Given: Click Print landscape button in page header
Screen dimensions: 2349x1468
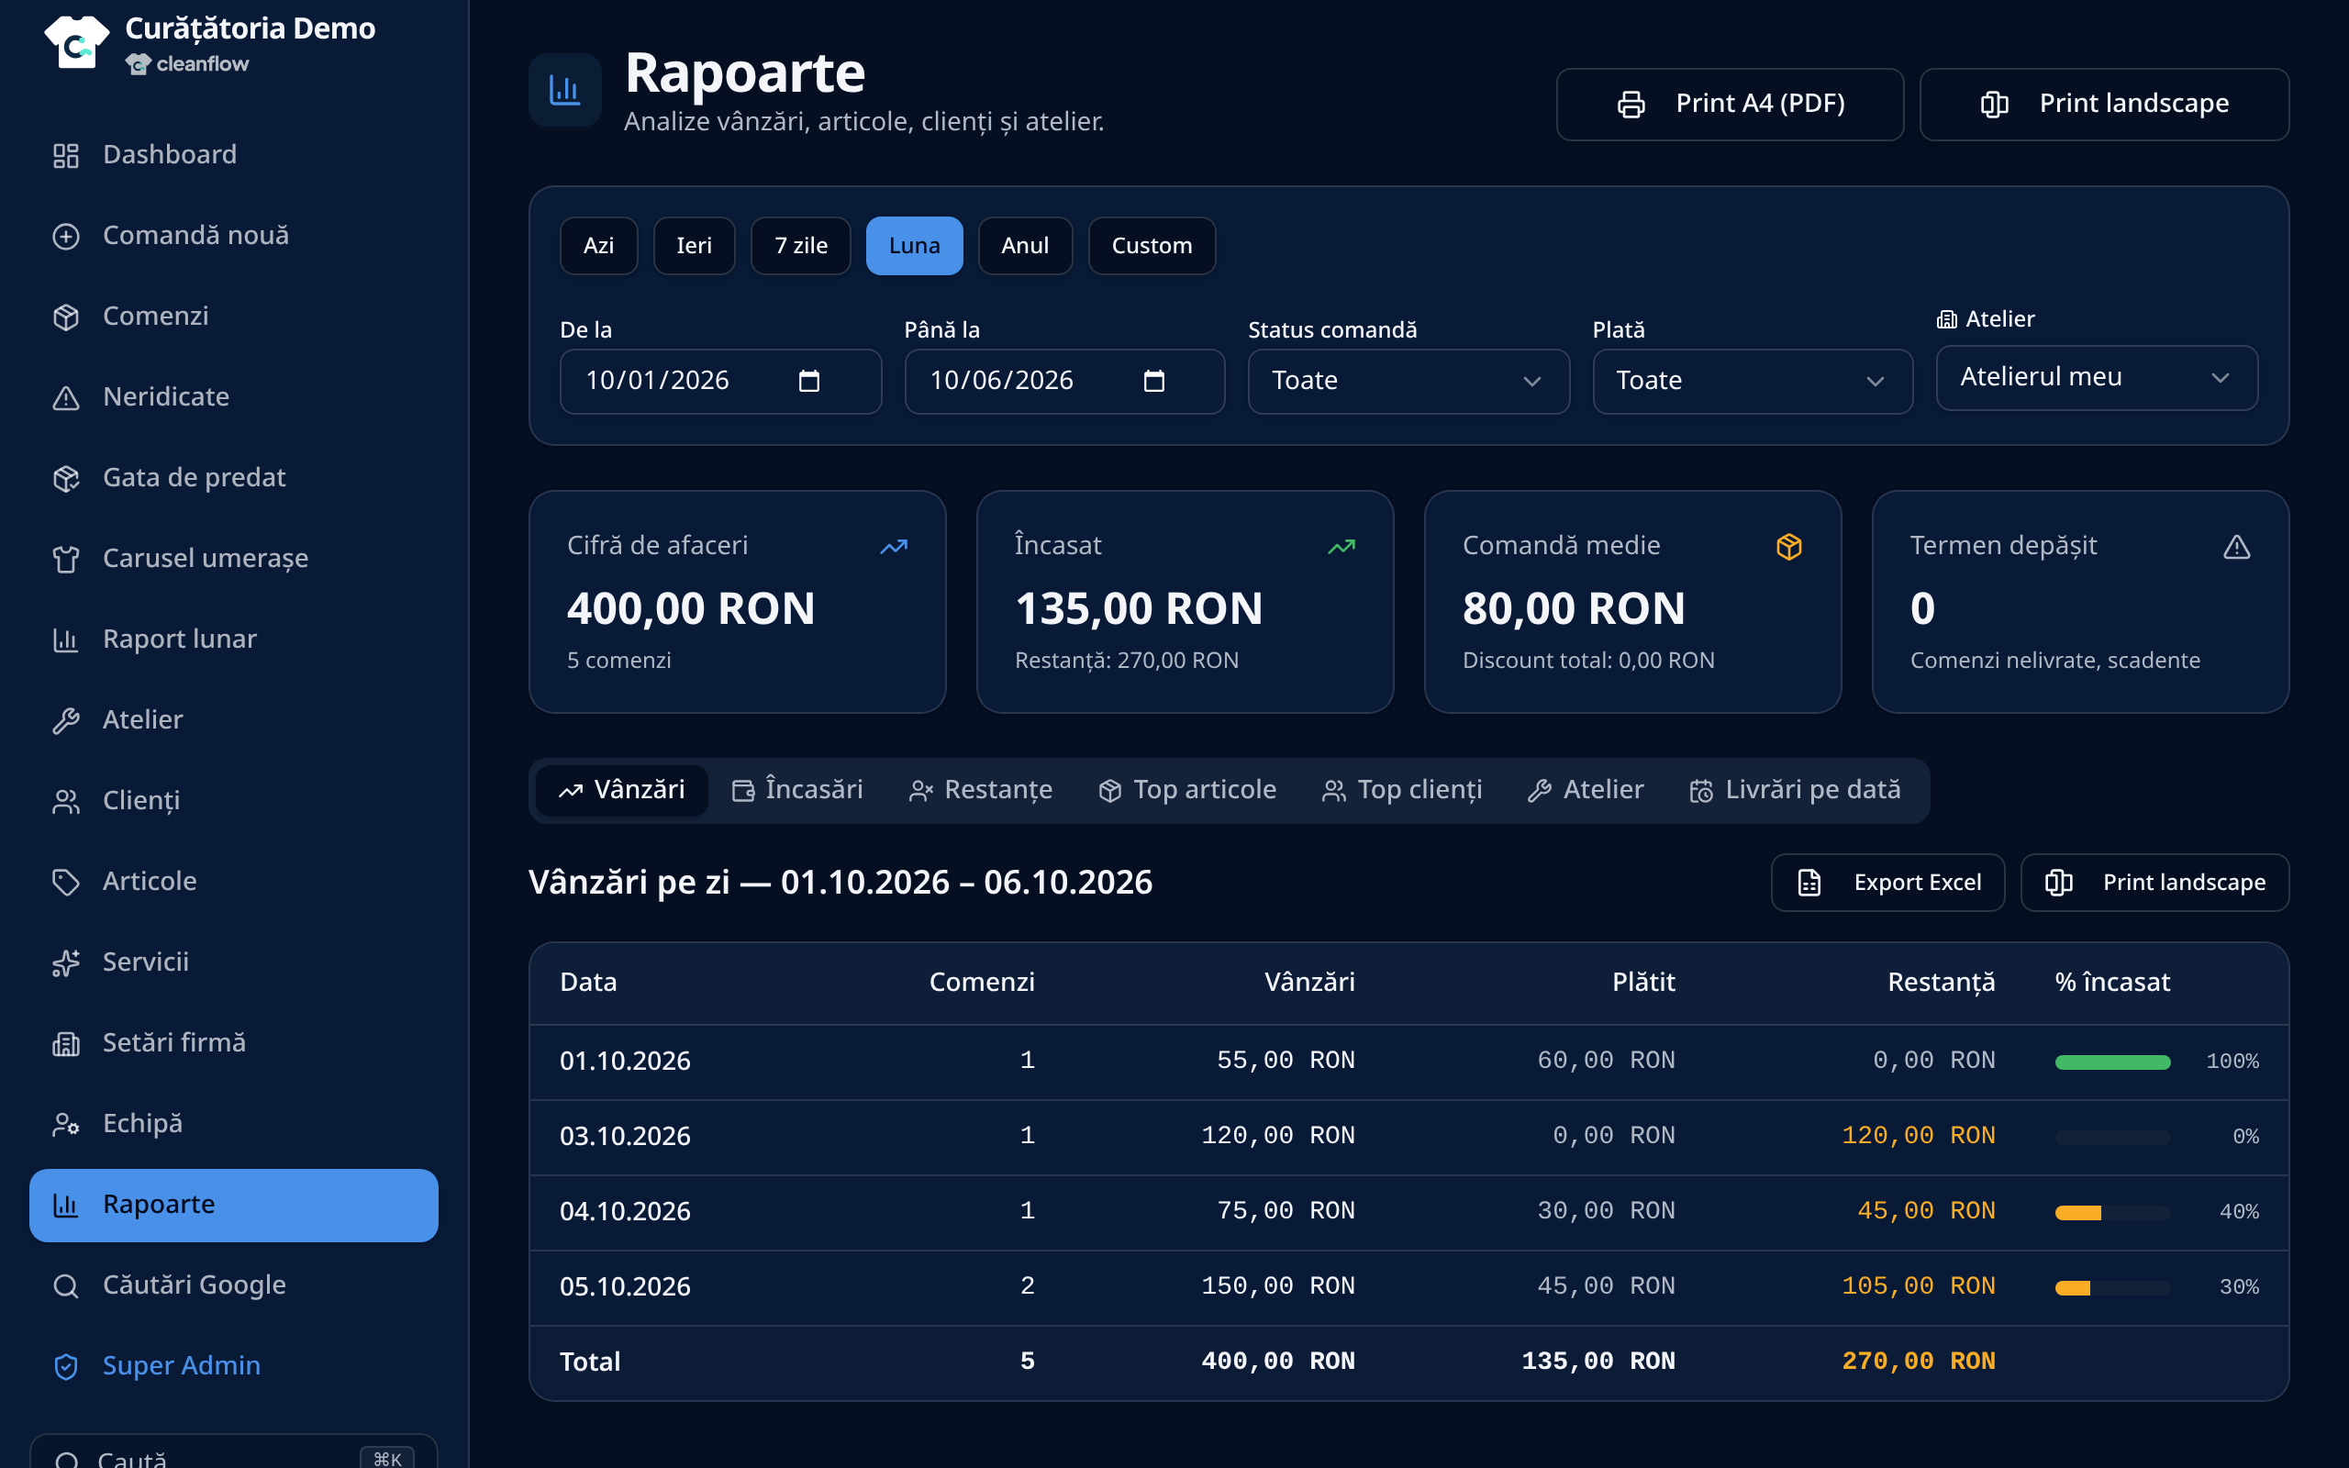Looking at the screenshot, I should pos(2104,104).
